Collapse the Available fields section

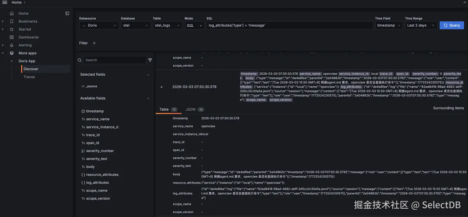148,98
